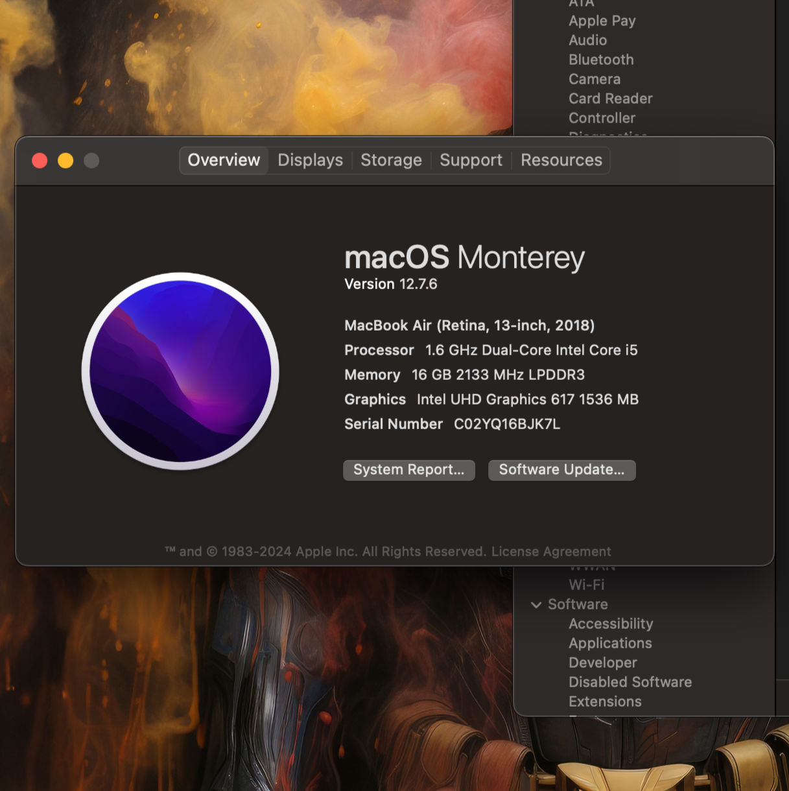
Task: Select Accessibility in System Report sidebar
Action: [611, 624]
